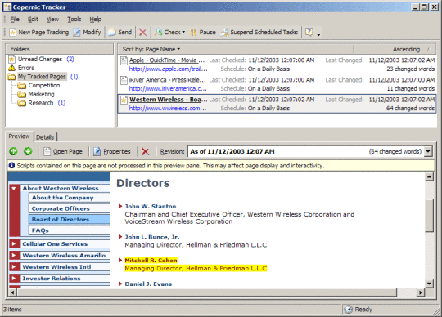442x317 pixels.
Task: Click the Send envelope icon
Action: pos(112,33)
